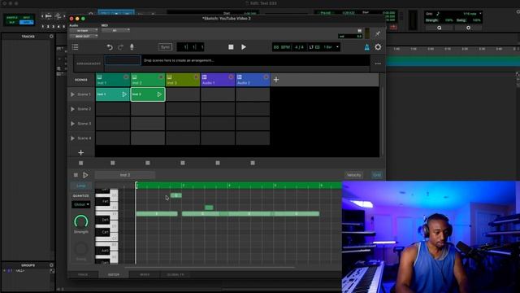
Task: Stop all clips with leftmost stop square
Action: point(81,163)
